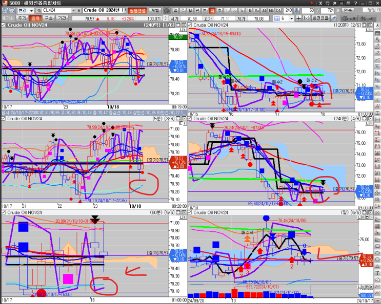Viewport: 381px width, 304px height.
Task: Click the 월물연결 button
Action: coord(137,11)
